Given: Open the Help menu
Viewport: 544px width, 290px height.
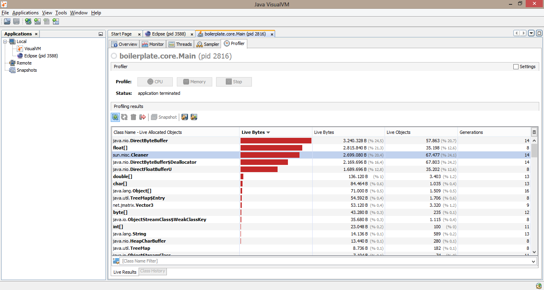Looking at the screenshot, I should 96,13.
